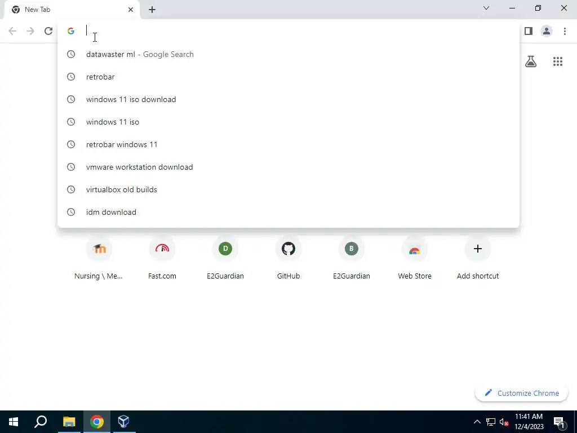This screenshot has width=577, height=433.
Task: Open Windows taskbar search
Action: coord(41,422)
